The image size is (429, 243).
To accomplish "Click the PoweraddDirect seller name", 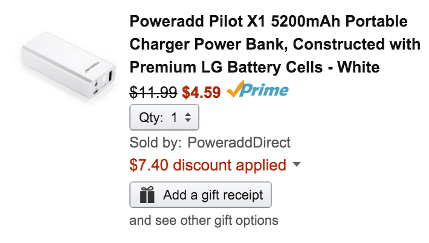I will pos(239,143).
